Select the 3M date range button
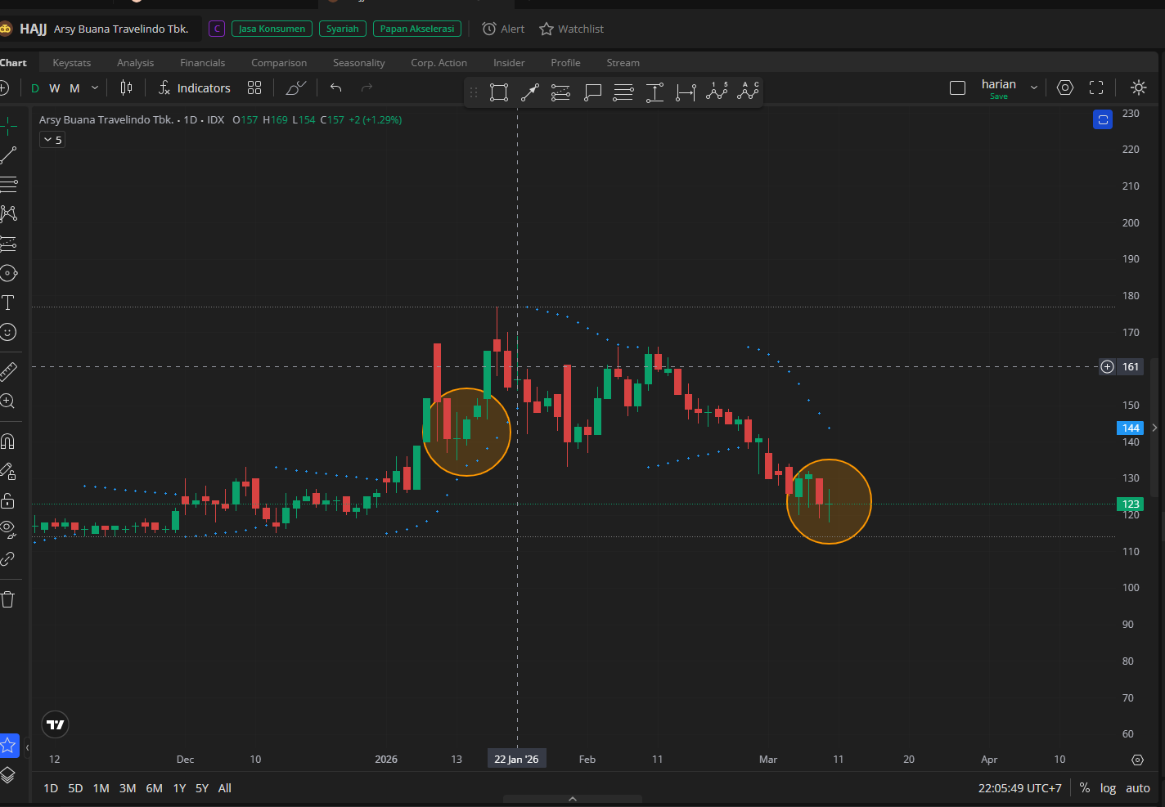Screen dimensions: 1165x807 [128, 788]
